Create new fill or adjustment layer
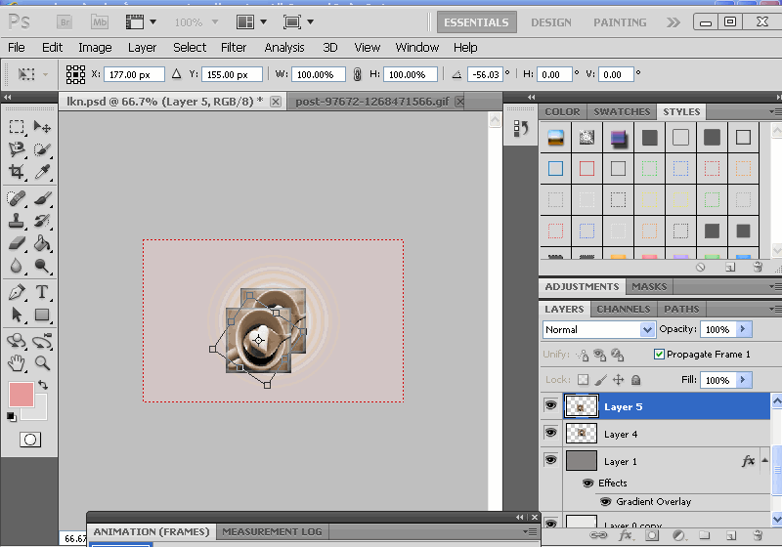 coord(678,535)
